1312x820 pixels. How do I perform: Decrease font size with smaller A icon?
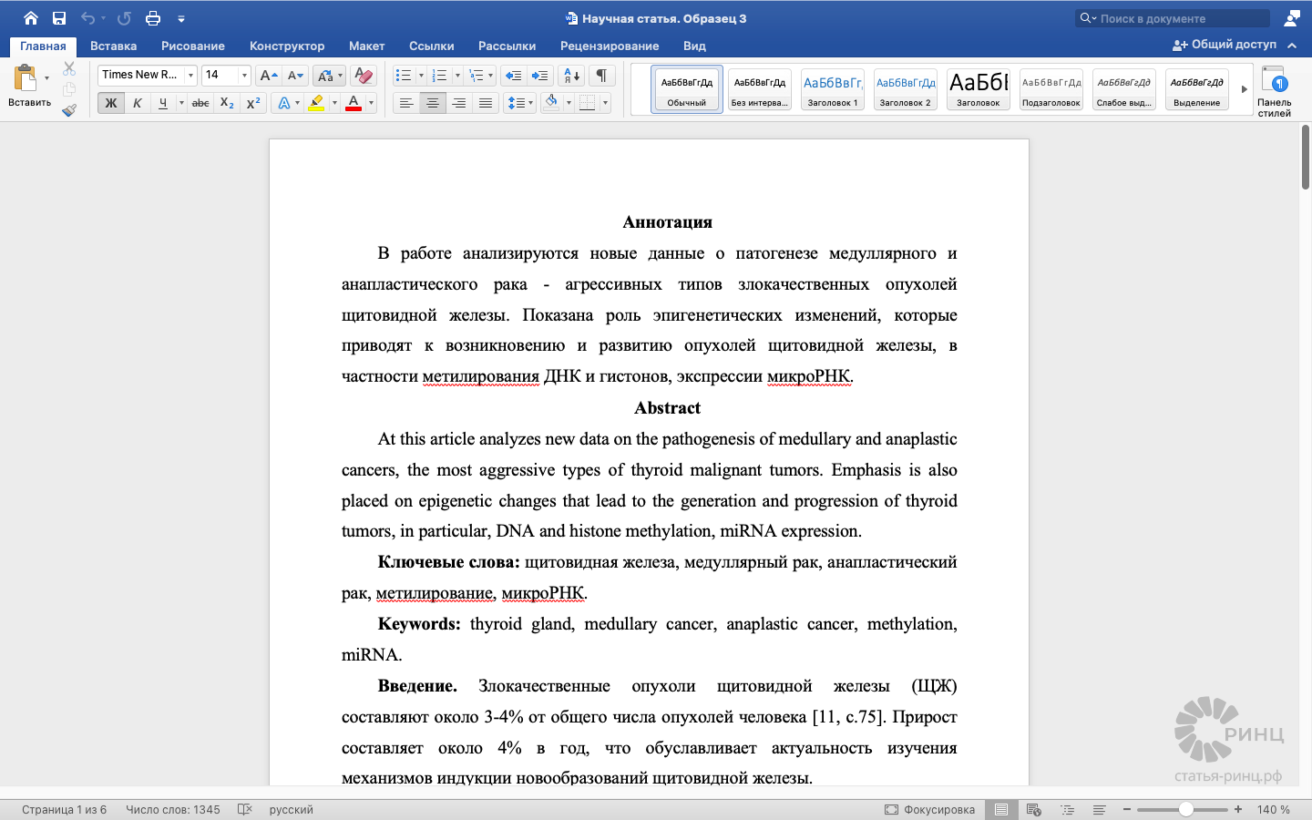295,76
